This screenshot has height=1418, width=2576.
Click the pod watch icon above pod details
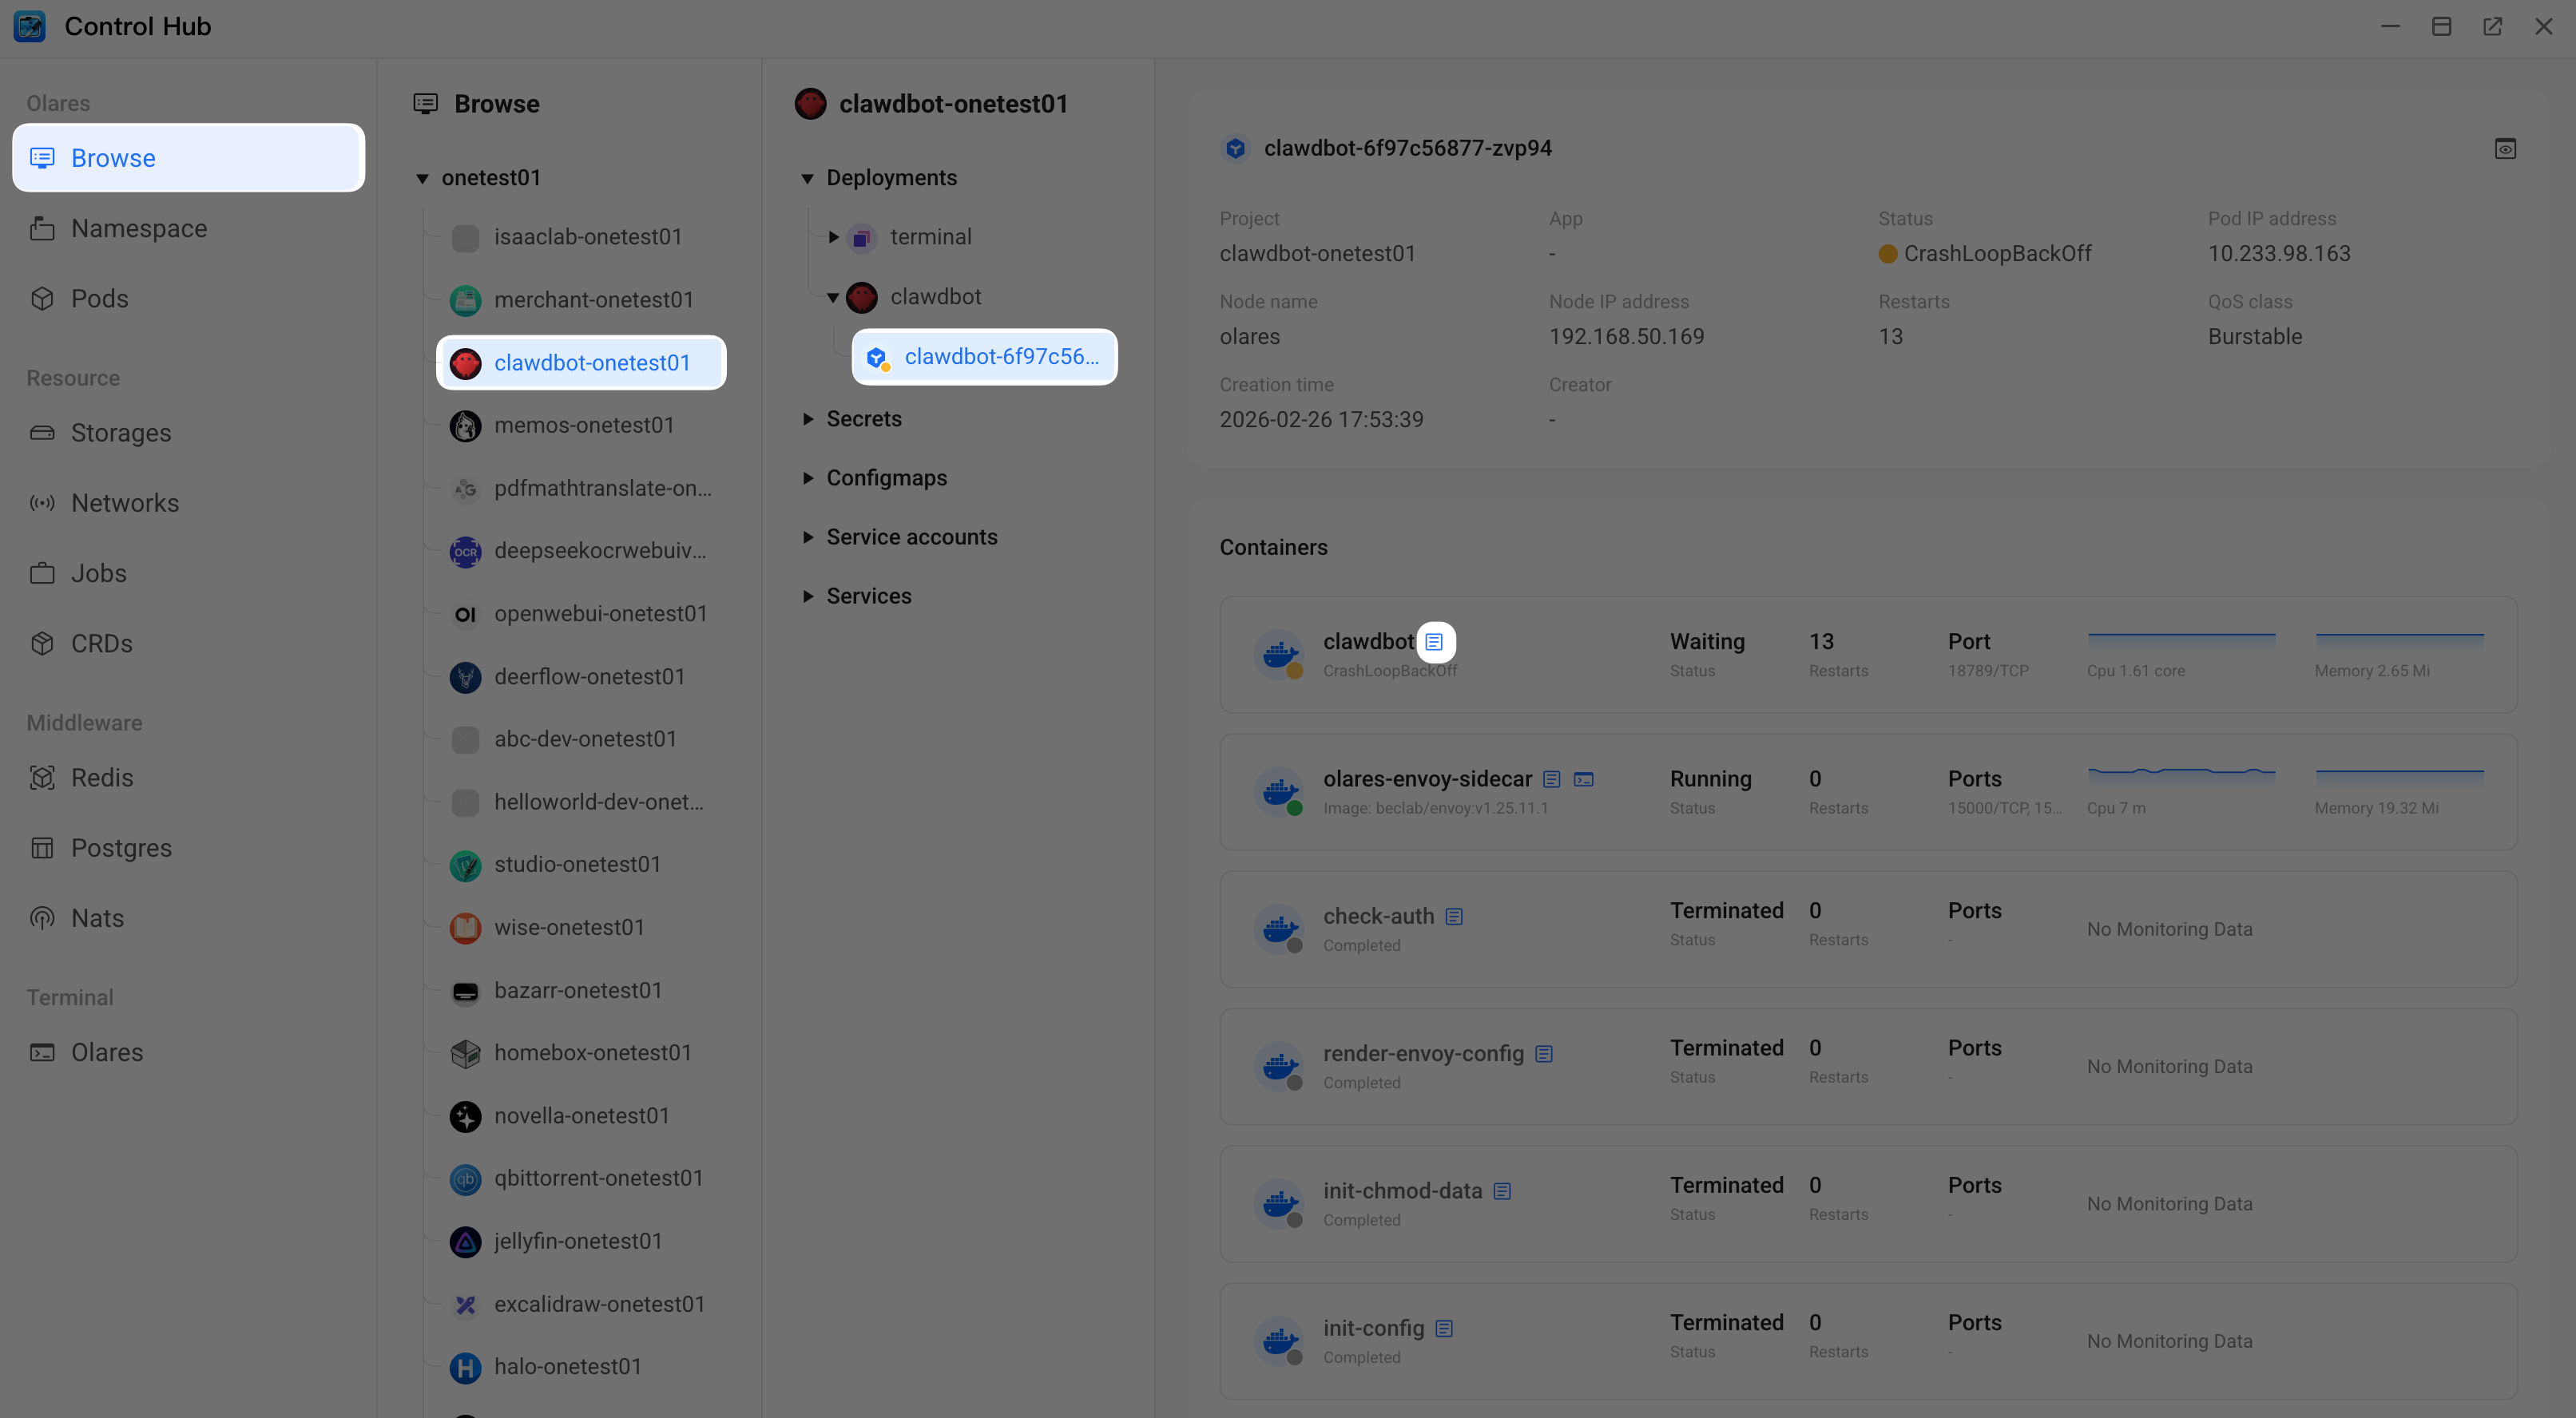[2506, 147]
